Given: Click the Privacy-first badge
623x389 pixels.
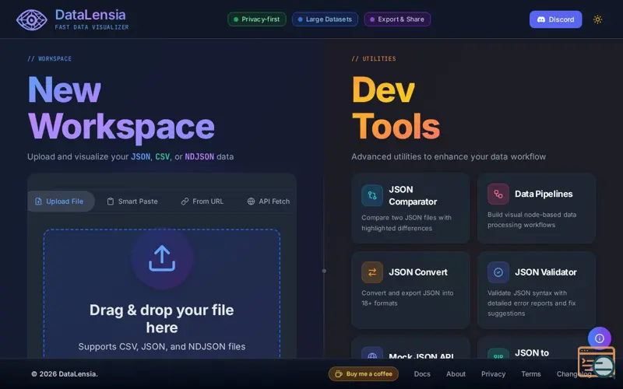Looking at the screenshot, I should pyautogui.click(x=257, y=19).
